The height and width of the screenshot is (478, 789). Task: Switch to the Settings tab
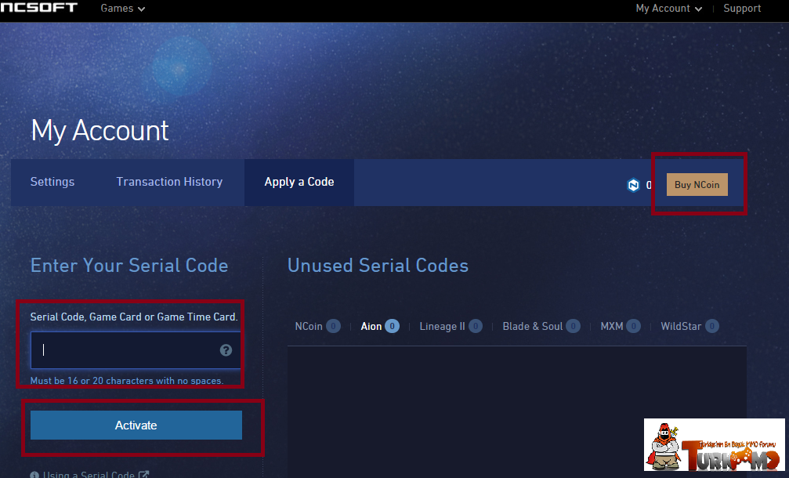pos(52,182)
